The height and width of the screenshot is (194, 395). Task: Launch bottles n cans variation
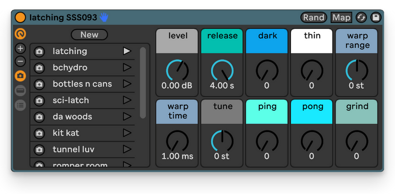click(x=127, y=84)
